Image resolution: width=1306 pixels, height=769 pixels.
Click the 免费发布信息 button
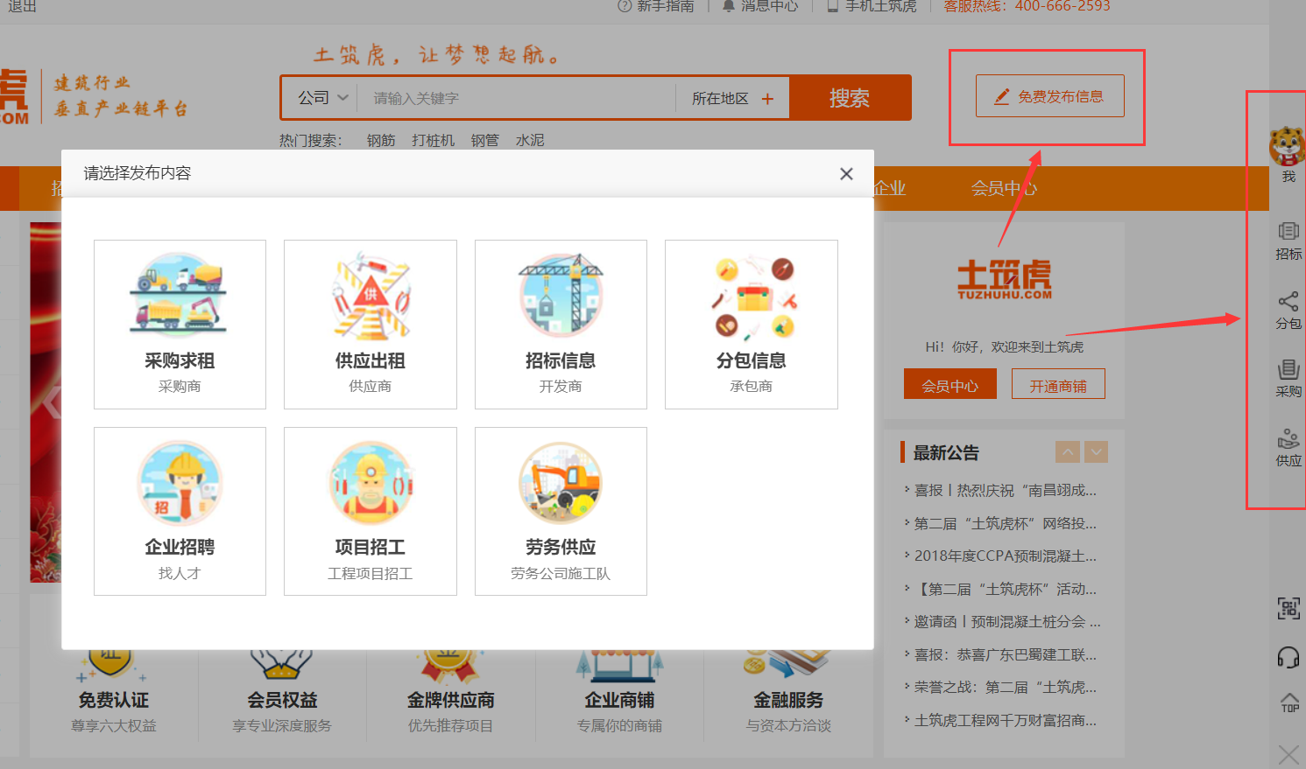pos(1049,96)
